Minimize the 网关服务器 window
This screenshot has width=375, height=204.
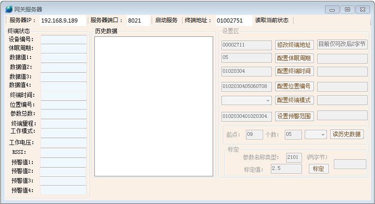[x=332, y=10]
